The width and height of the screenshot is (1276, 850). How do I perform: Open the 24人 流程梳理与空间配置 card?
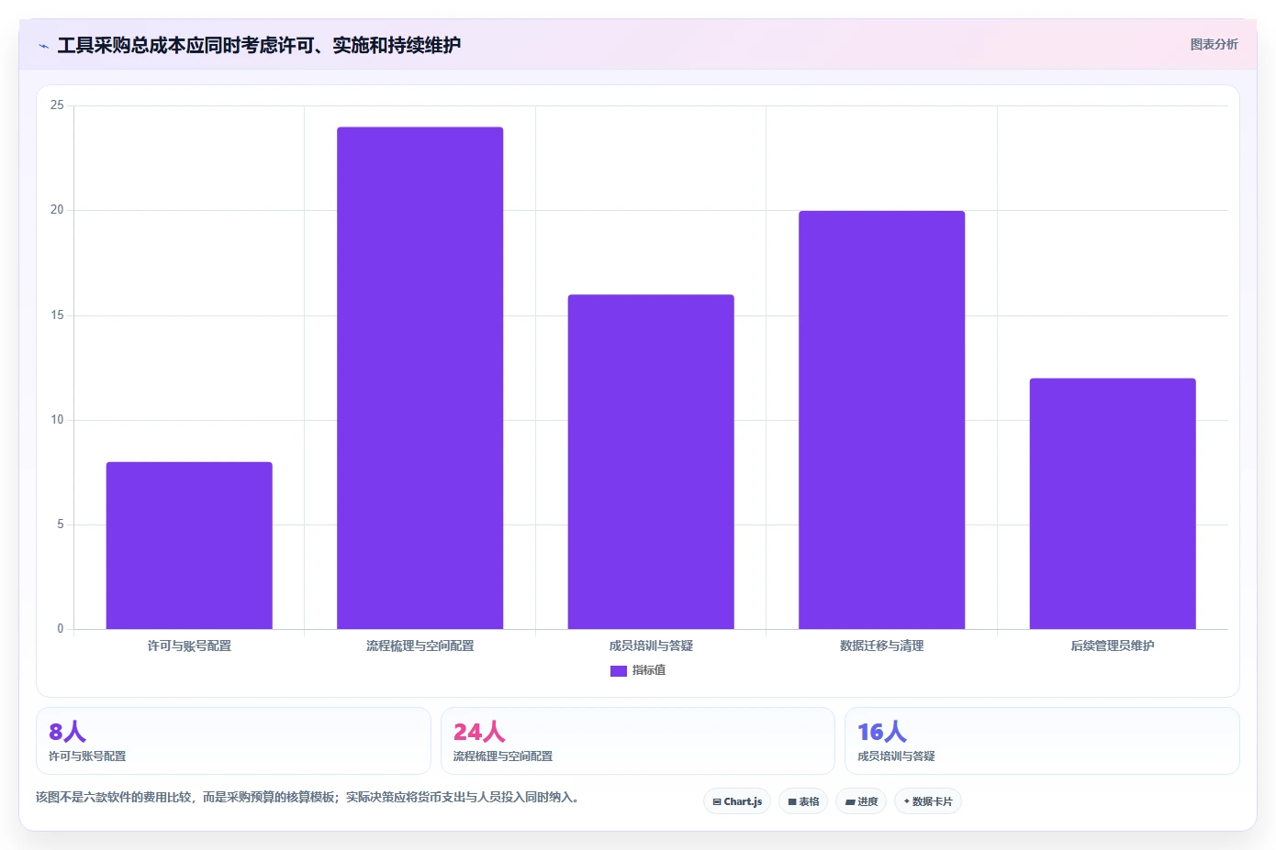point(638,741)
